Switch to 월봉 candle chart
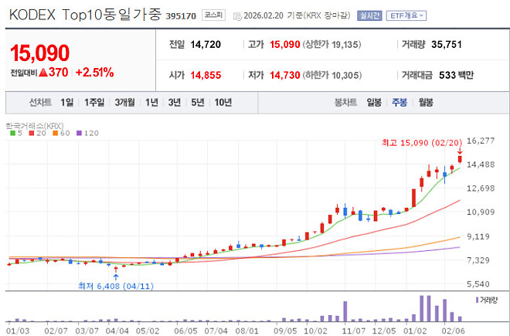The image size is (510, 336). click(x=426, y=103)
